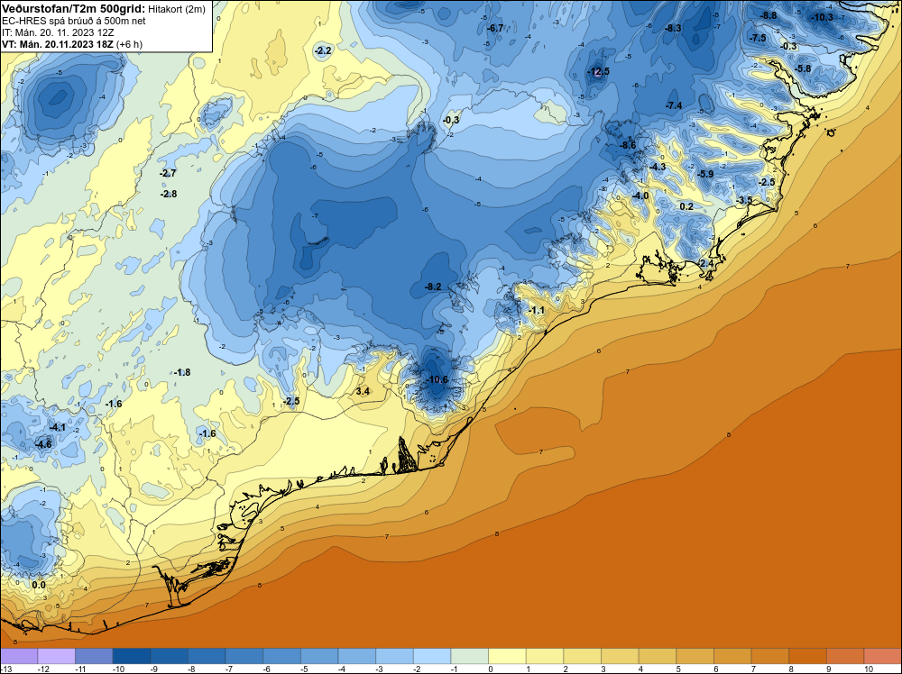Pick the legend swatch between -2 and -1
The image size is (902, 674).
click(x=432, y=656)
